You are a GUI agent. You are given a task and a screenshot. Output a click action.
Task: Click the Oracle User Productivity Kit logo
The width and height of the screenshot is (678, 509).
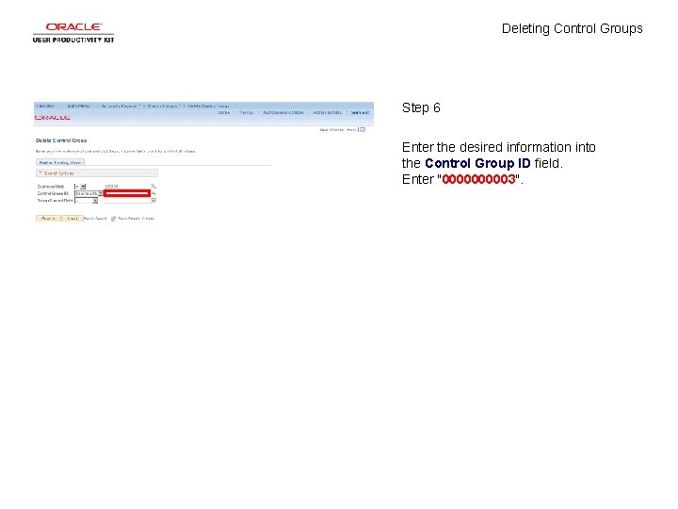73,33
